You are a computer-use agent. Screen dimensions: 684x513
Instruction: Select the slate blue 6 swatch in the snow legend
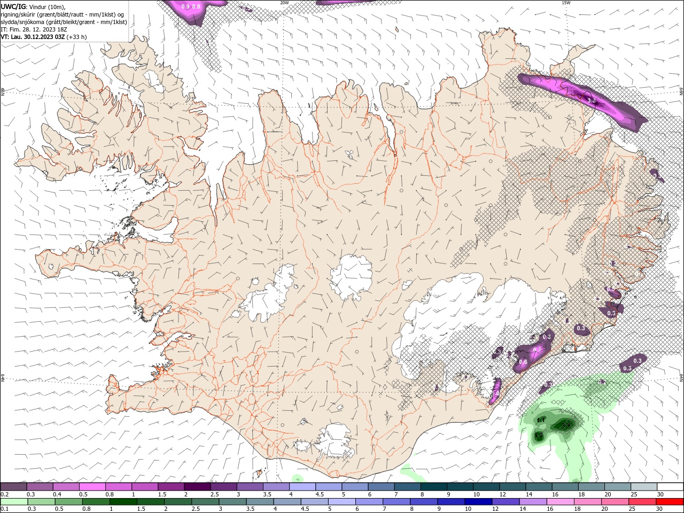382,487
